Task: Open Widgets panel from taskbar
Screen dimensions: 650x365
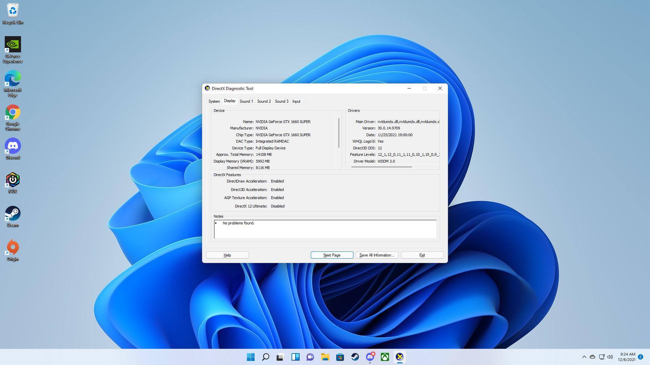Action: (295, 357)
